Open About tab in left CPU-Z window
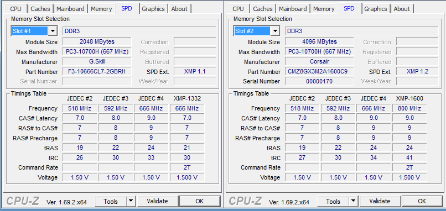This screenshot has width=446, height=211. click(179, 9)
